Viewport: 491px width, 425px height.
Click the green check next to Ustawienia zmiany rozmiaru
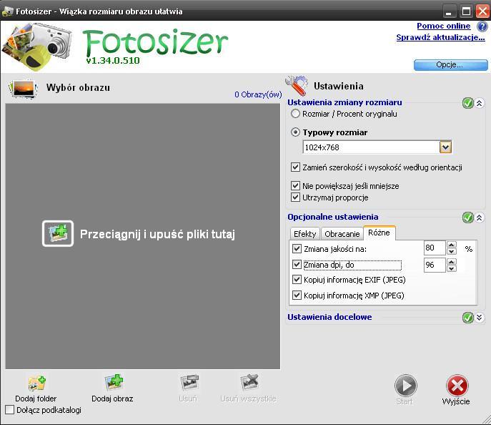tap(468, 103)
